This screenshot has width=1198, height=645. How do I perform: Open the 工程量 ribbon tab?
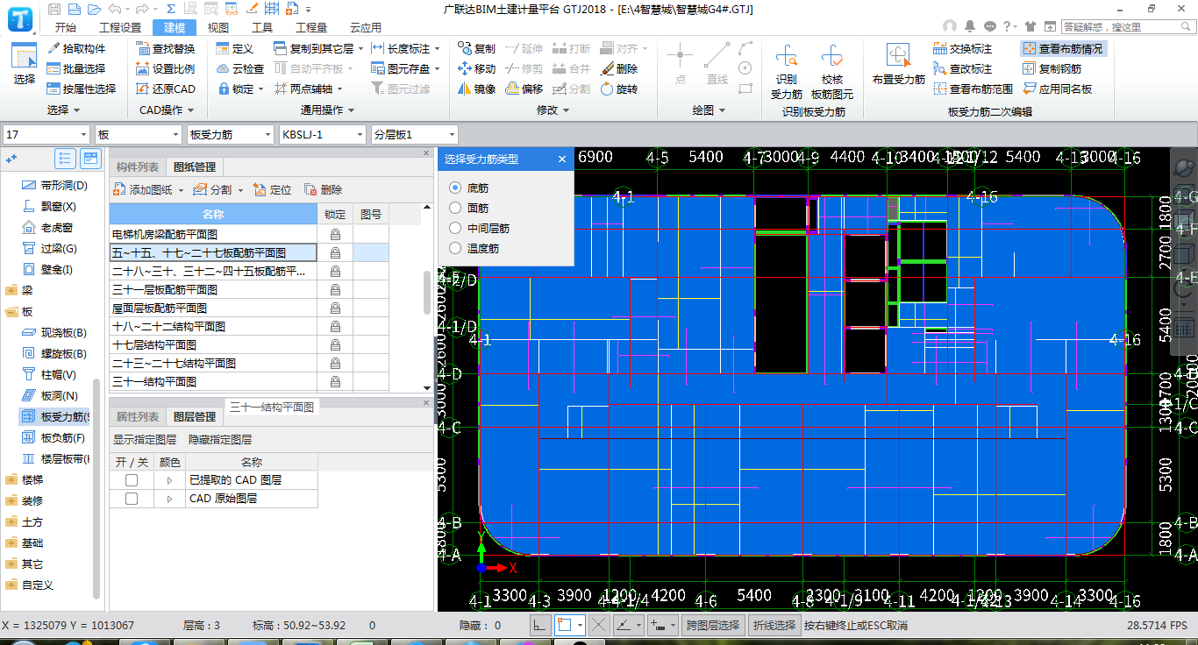pos(312,27)
